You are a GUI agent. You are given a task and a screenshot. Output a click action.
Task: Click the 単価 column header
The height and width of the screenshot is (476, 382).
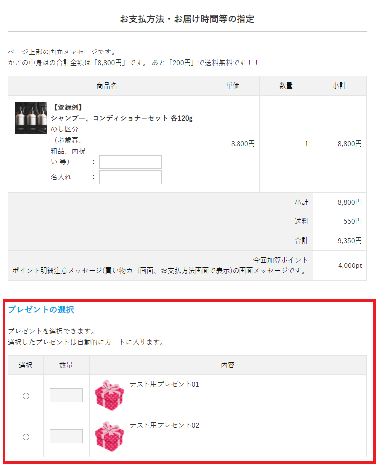tap(233, 86)
